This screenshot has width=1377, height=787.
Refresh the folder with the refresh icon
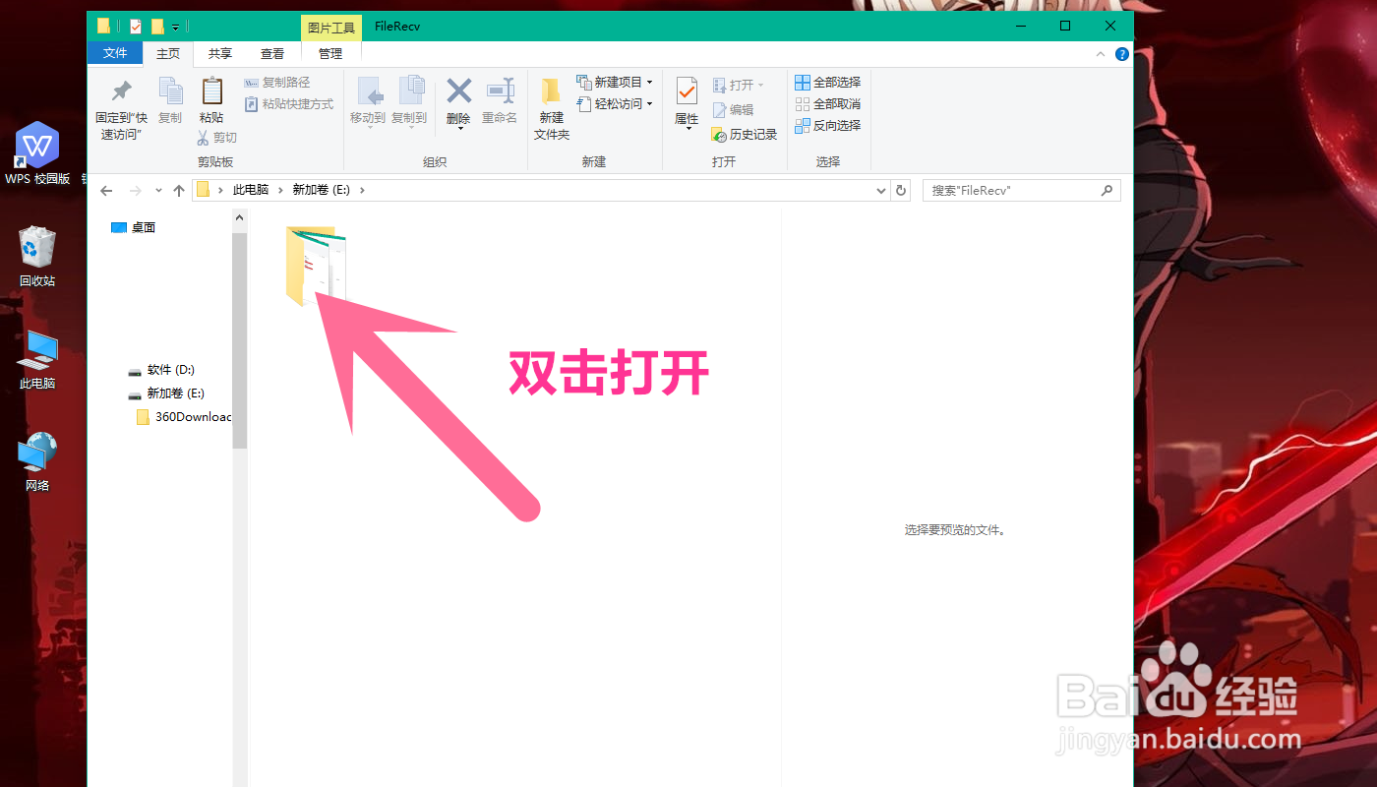[x=901, y=190]
